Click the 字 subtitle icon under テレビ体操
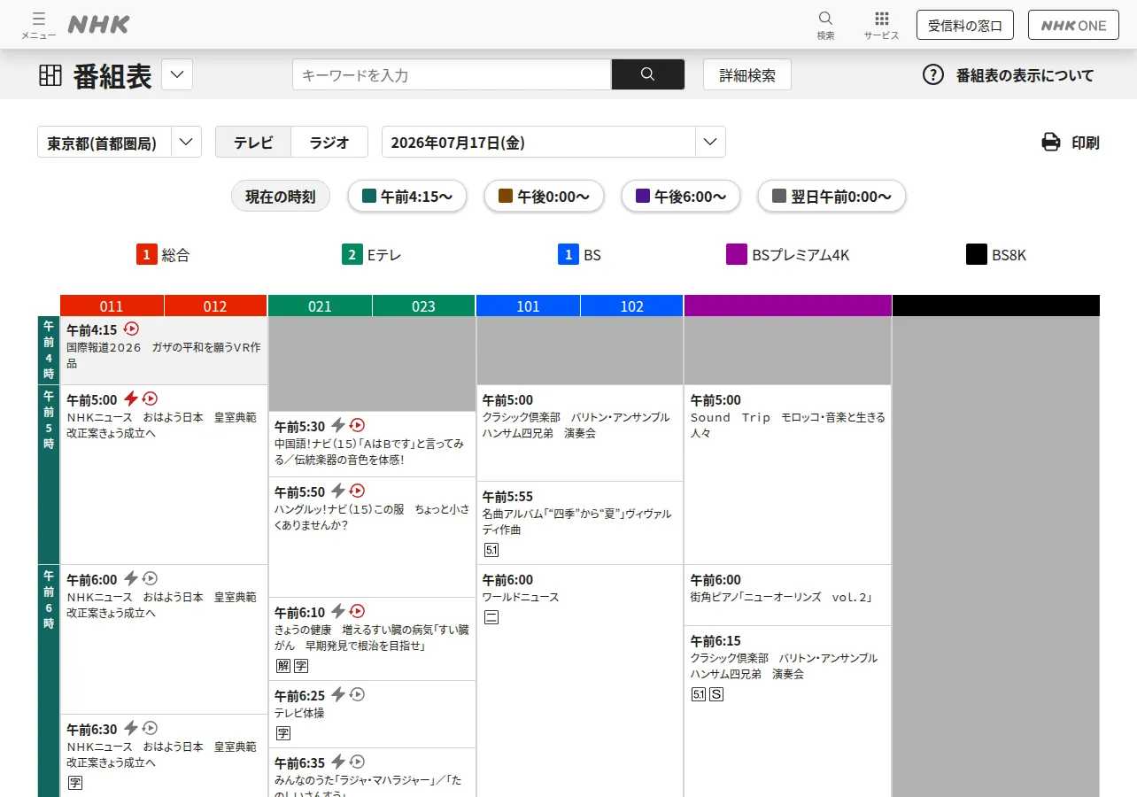 (283, 732)
